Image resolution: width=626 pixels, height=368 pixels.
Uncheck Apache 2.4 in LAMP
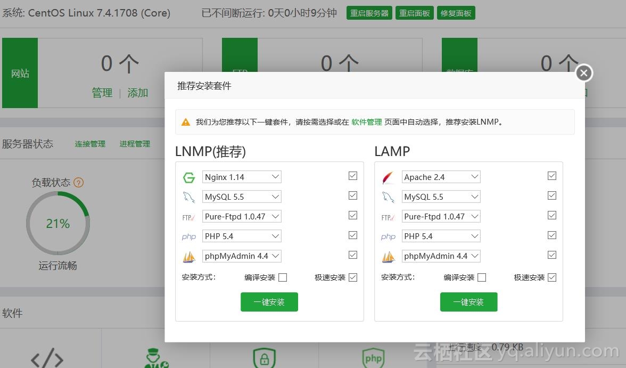click(552, 176)
